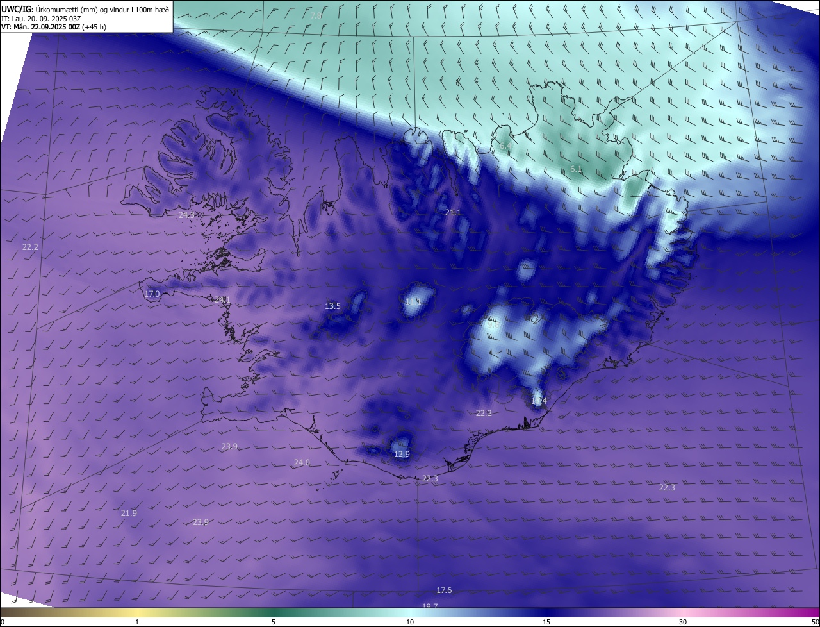Click the title 'Úrkomumætti (mm) og vindur í 100m hæð'
Screen dimensions: 820x627
tap(102, 9)
